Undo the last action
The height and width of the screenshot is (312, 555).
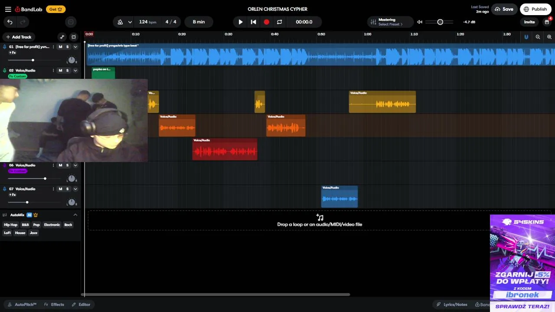point(10,22)
